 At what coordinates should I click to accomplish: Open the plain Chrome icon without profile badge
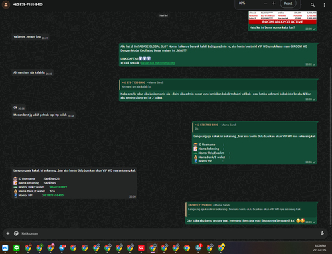pyautogui.click(x=187, y=248)
